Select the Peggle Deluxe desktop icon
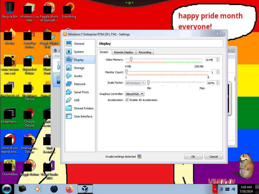259x194 pixels. point(29,168)
